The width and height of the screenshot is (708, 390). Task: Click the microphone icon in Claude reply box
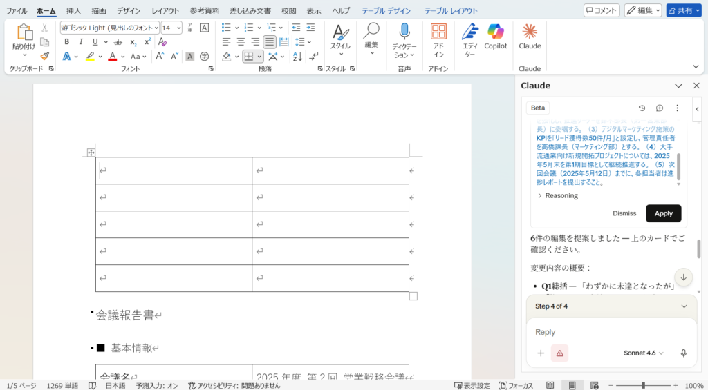tap(683, 353)
